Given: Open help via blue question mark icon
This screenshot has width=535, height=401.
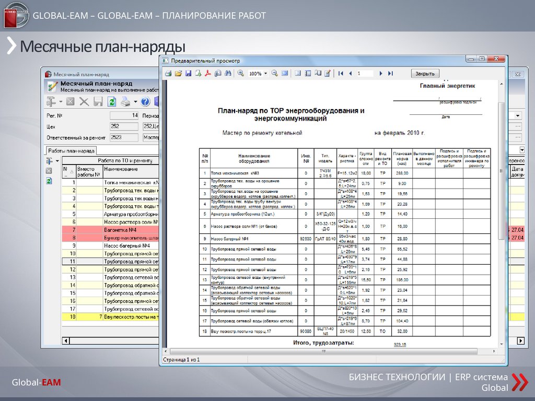Looking at the screenshot, I should (145, 101).
